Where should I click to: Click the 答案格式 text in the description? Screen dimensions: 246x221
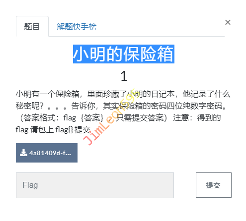[x=39, y=118]
